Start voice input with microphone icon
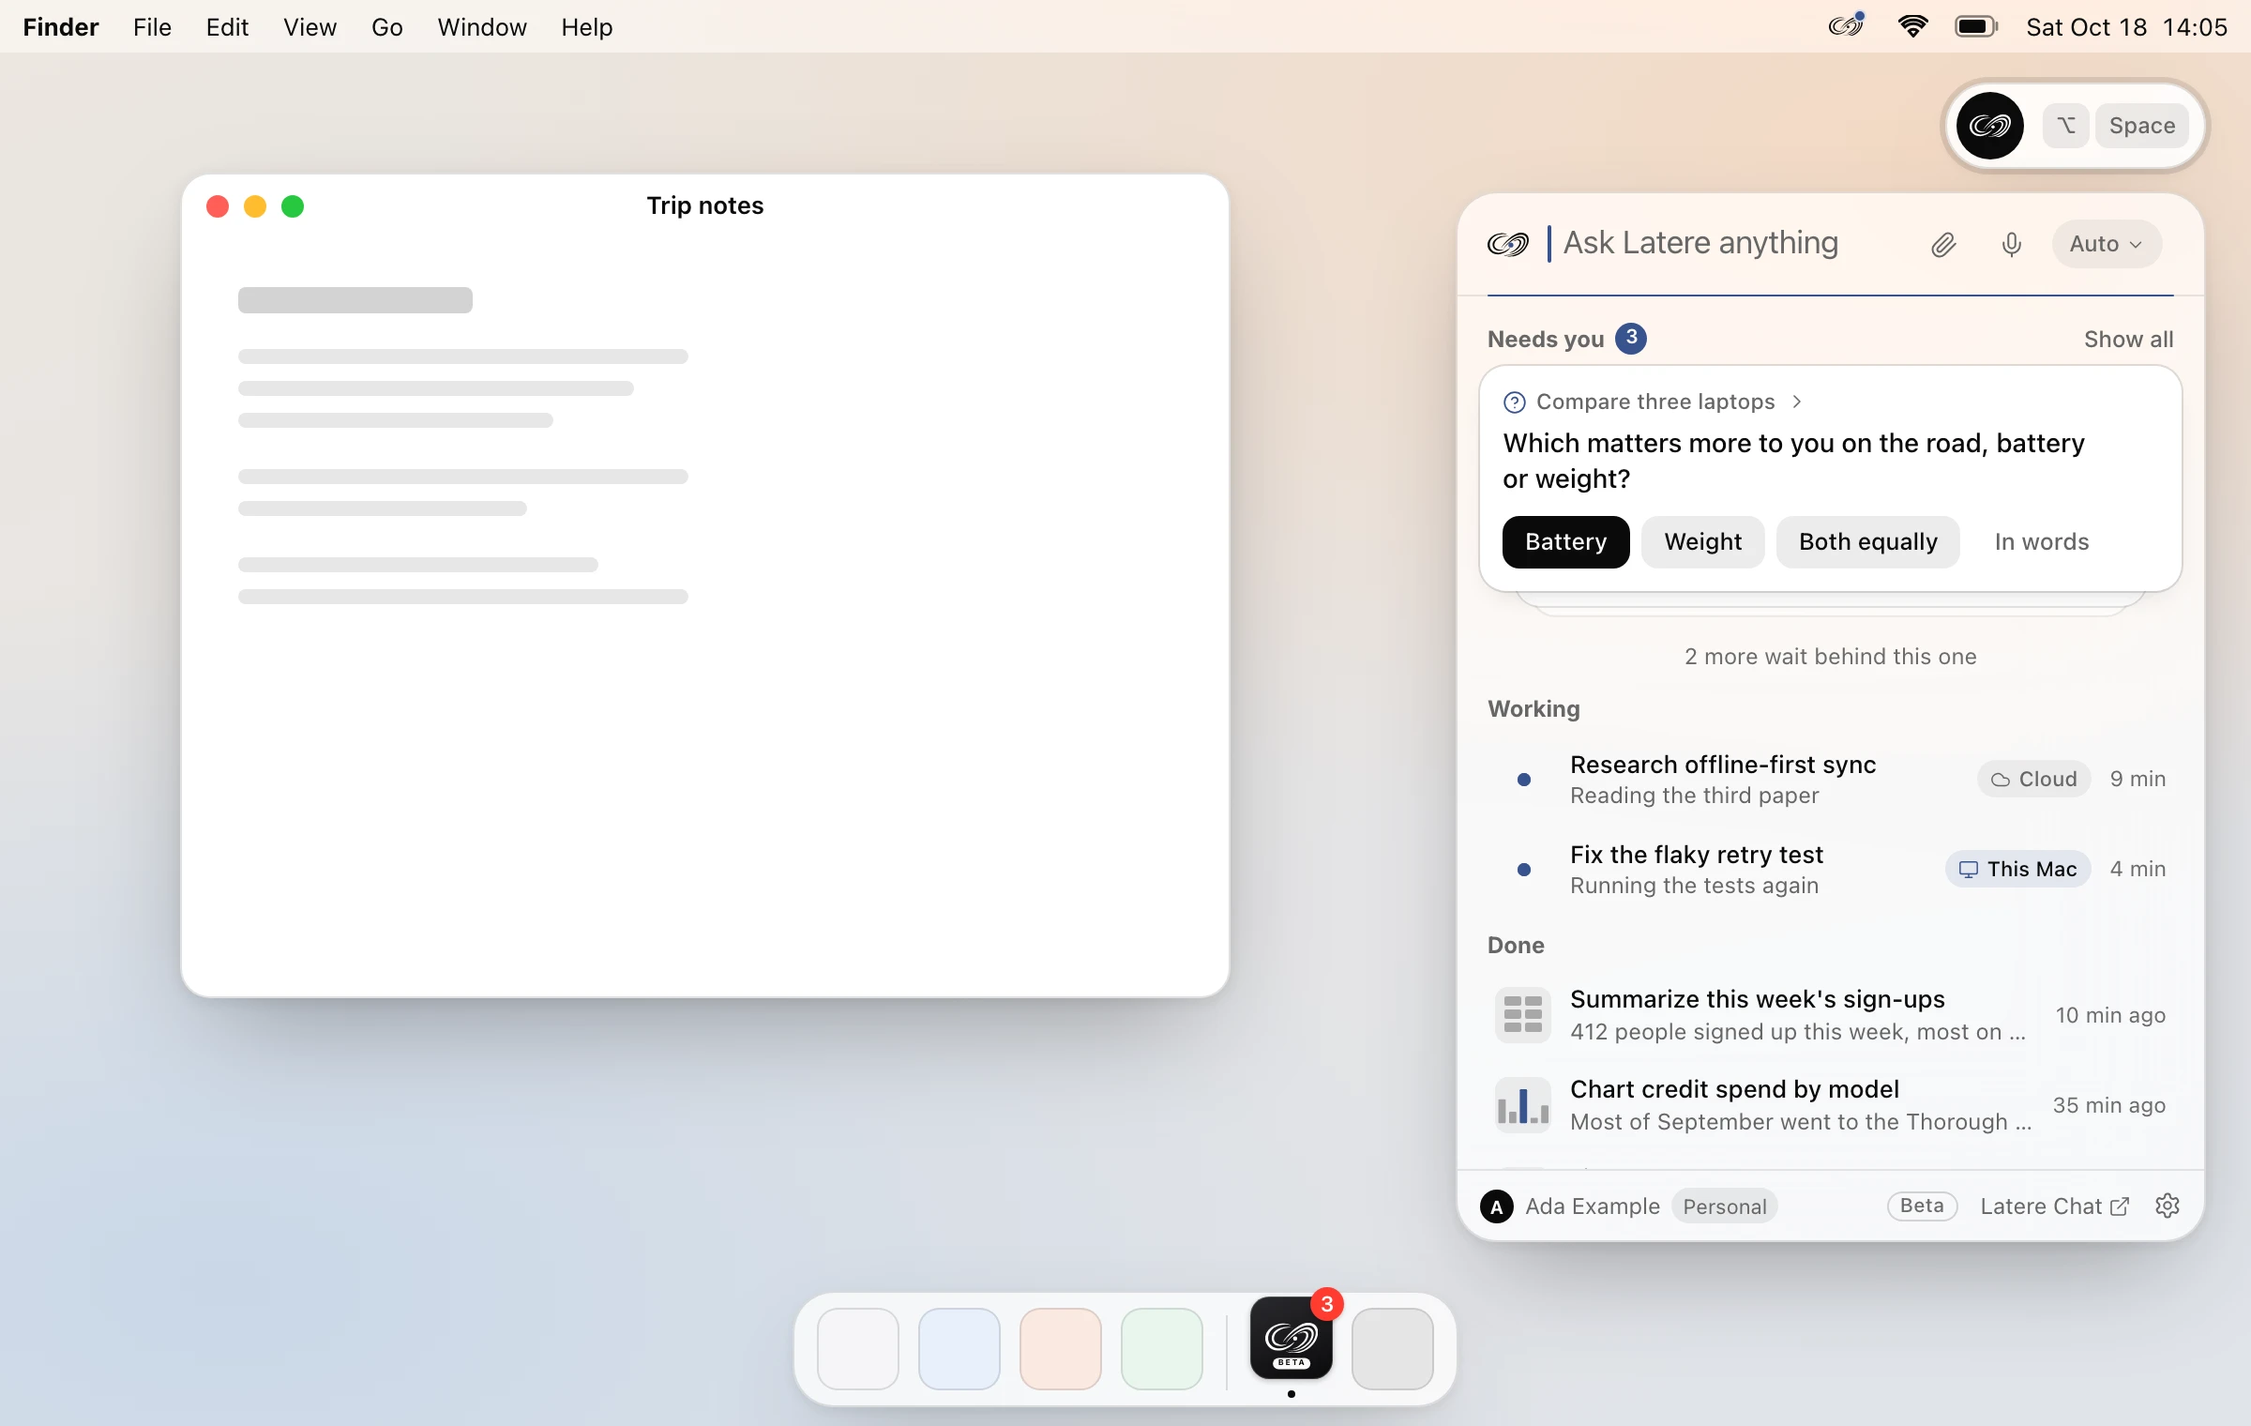Image resolution: width=2251 pixels, height=1426 pixels. [2011, 245]
